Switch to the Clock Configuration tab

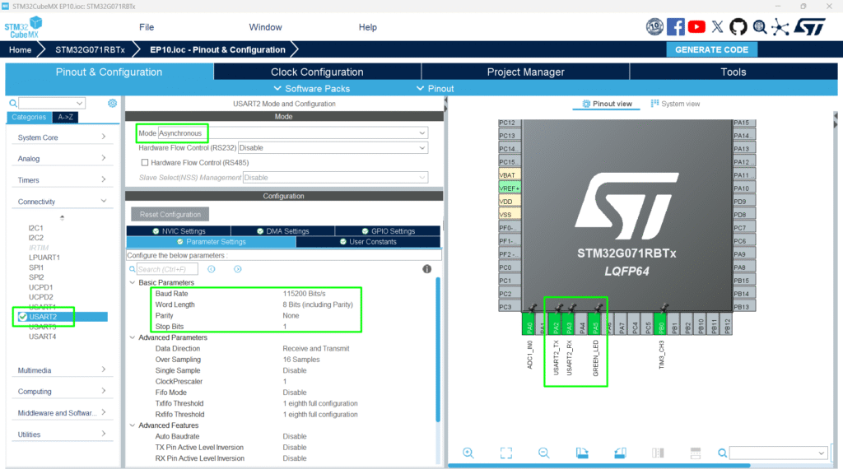tap(317, 72)
